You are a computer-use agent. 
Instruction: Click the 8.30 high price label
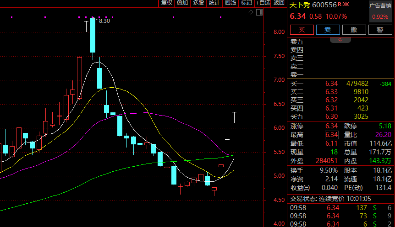[x=104, y=21]
